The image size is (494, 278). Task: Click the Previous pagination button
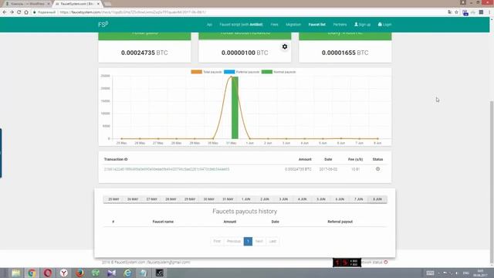tap(234, 241)
